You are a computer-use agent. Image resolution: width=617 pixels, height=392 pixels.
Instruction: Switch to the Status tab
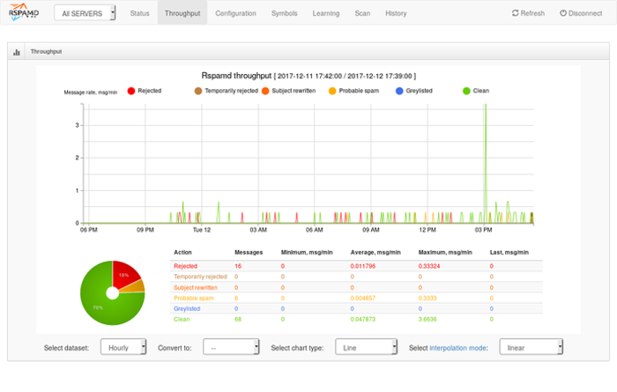(139, 13)
